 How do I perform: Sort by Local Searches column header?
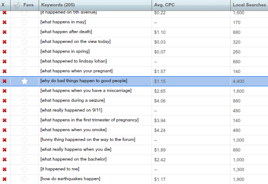click(249, 5)
